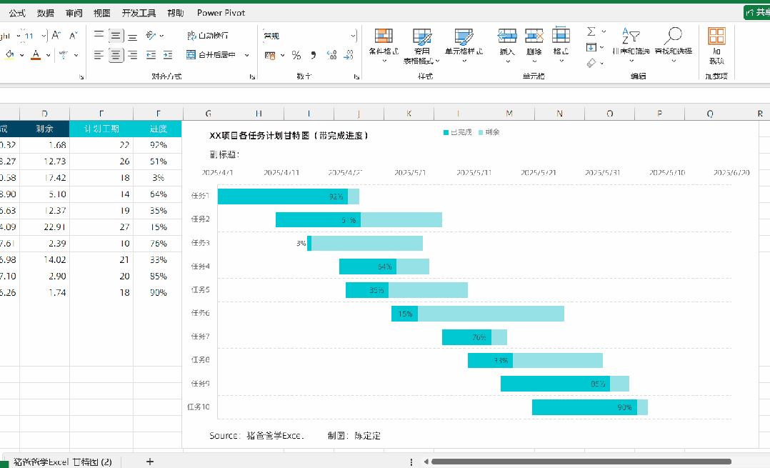This screenshot has height=468, width=770.
Task: Open Sort and Filter (排序和筛选)
Action: 631,46
